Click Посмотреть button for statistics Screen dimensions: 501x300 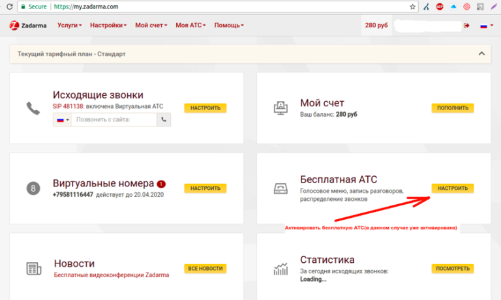pos(453,269)
